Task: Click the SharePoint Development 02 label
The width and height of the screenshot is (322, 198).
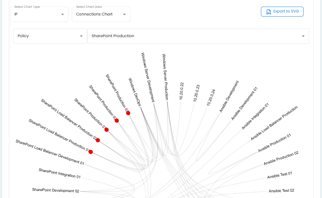Action: point(56,190)
